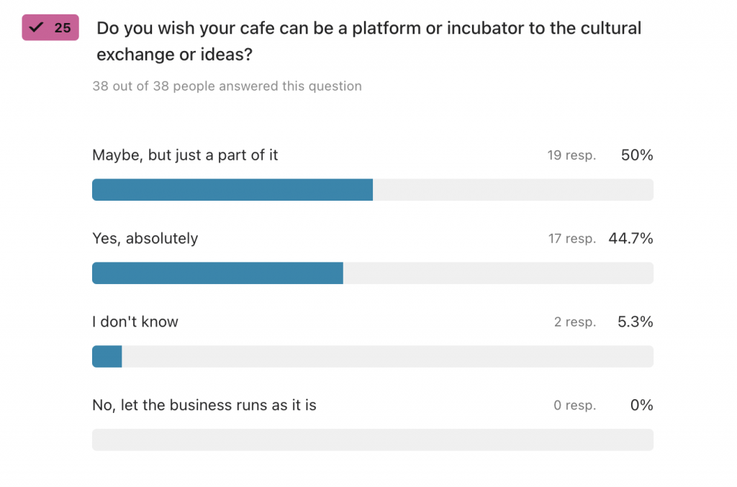Click the filled bar for 'Maybe, but just a part'
This screenshot has height=487, width=737.
232,190
